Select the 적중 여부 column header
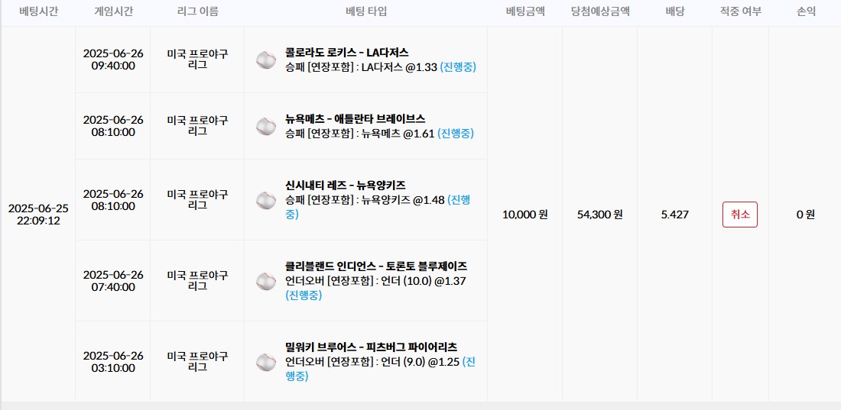The height and width of the screenshot is (410, 841). [x=740, y=12]
